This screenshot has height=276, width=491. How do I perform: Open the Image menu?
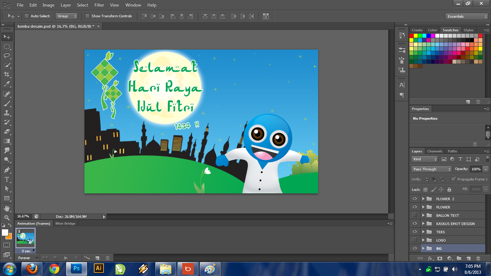[x=48, y=5]
